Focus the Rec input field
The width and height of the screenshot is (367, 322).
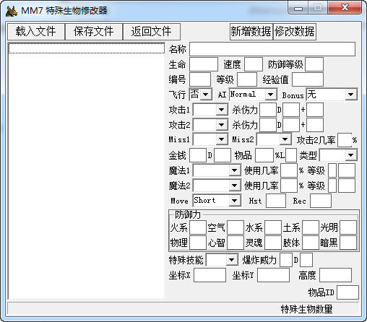(x=321, y=201)
